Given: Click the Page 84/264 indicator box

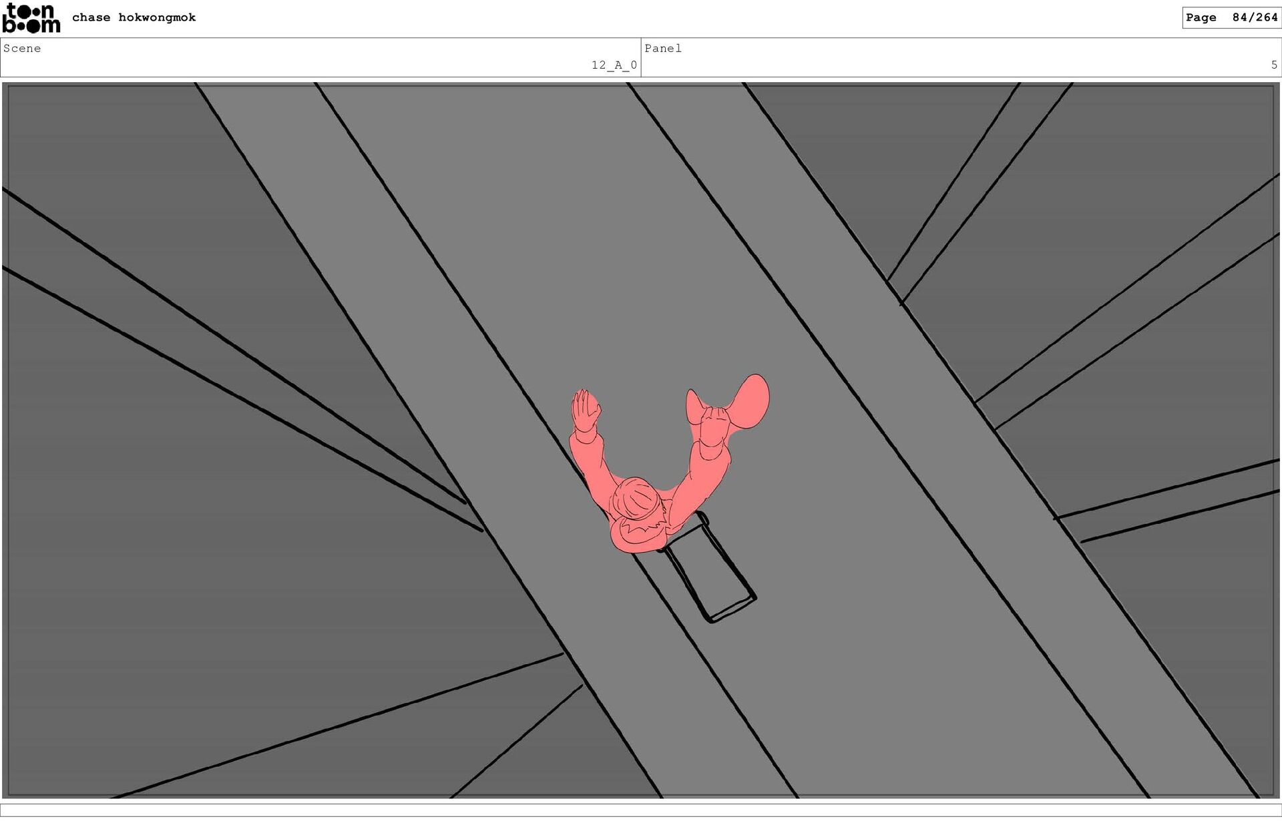Looking at the screenshot, I should pos(1231,17).
